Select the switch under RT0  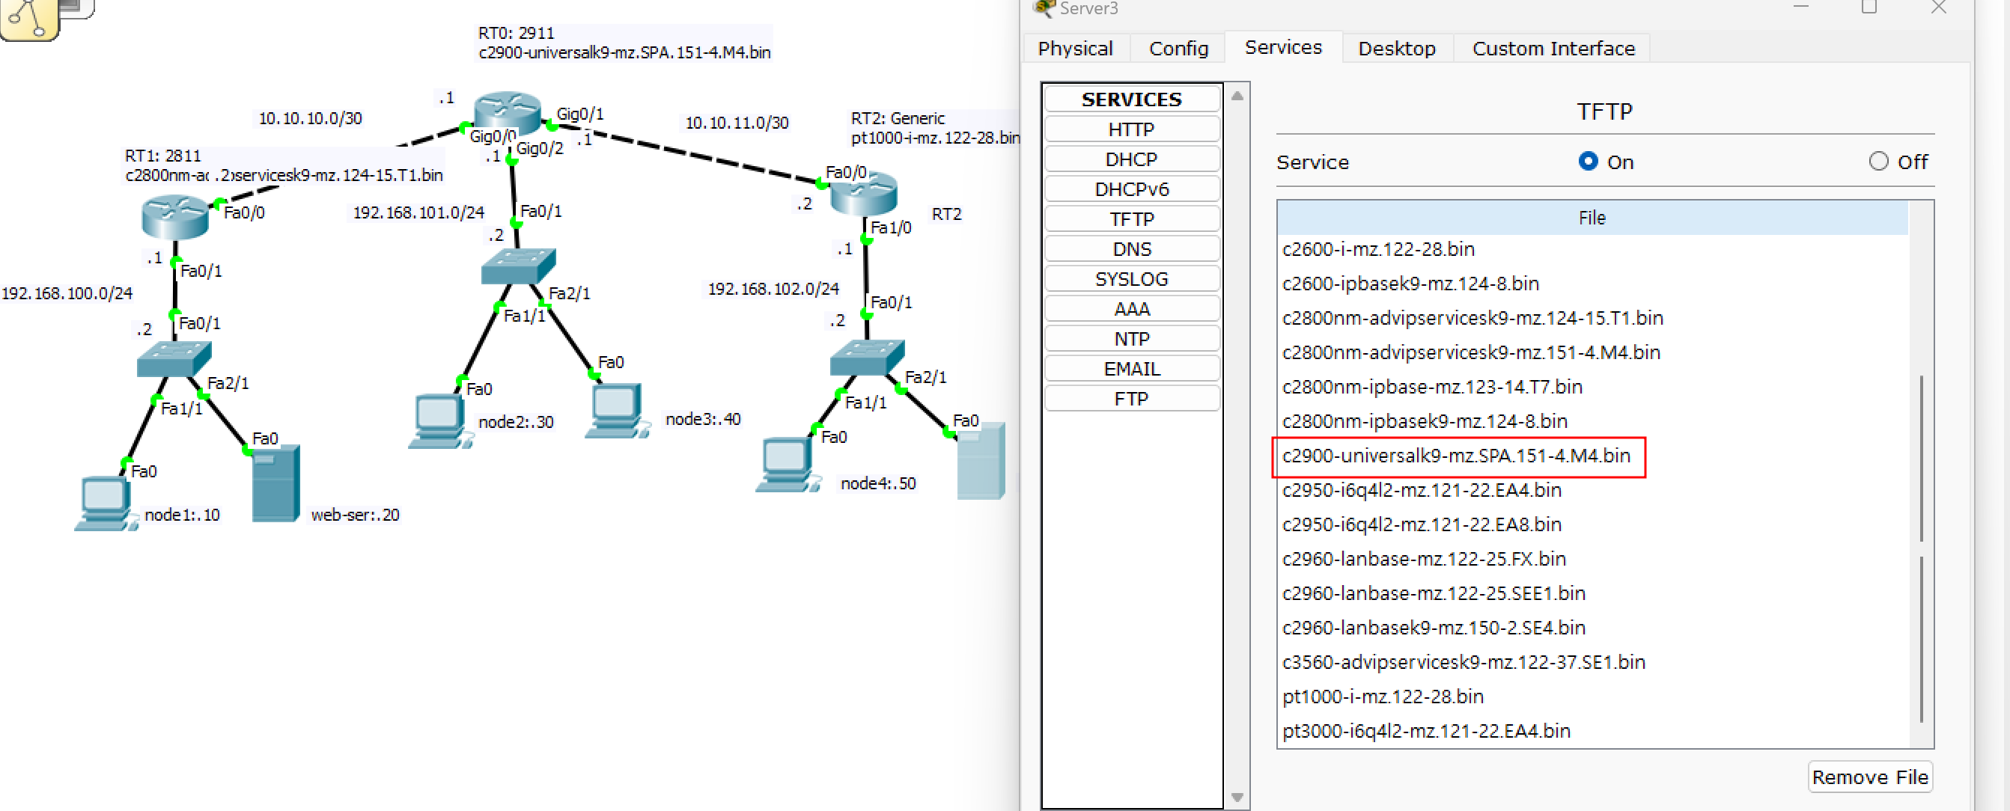tap(518, 266)
